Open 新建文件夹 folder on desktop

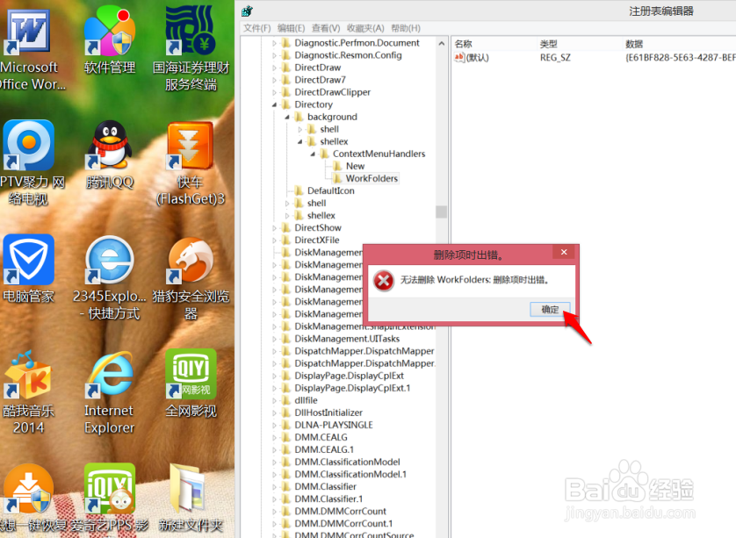pos(189,488)
